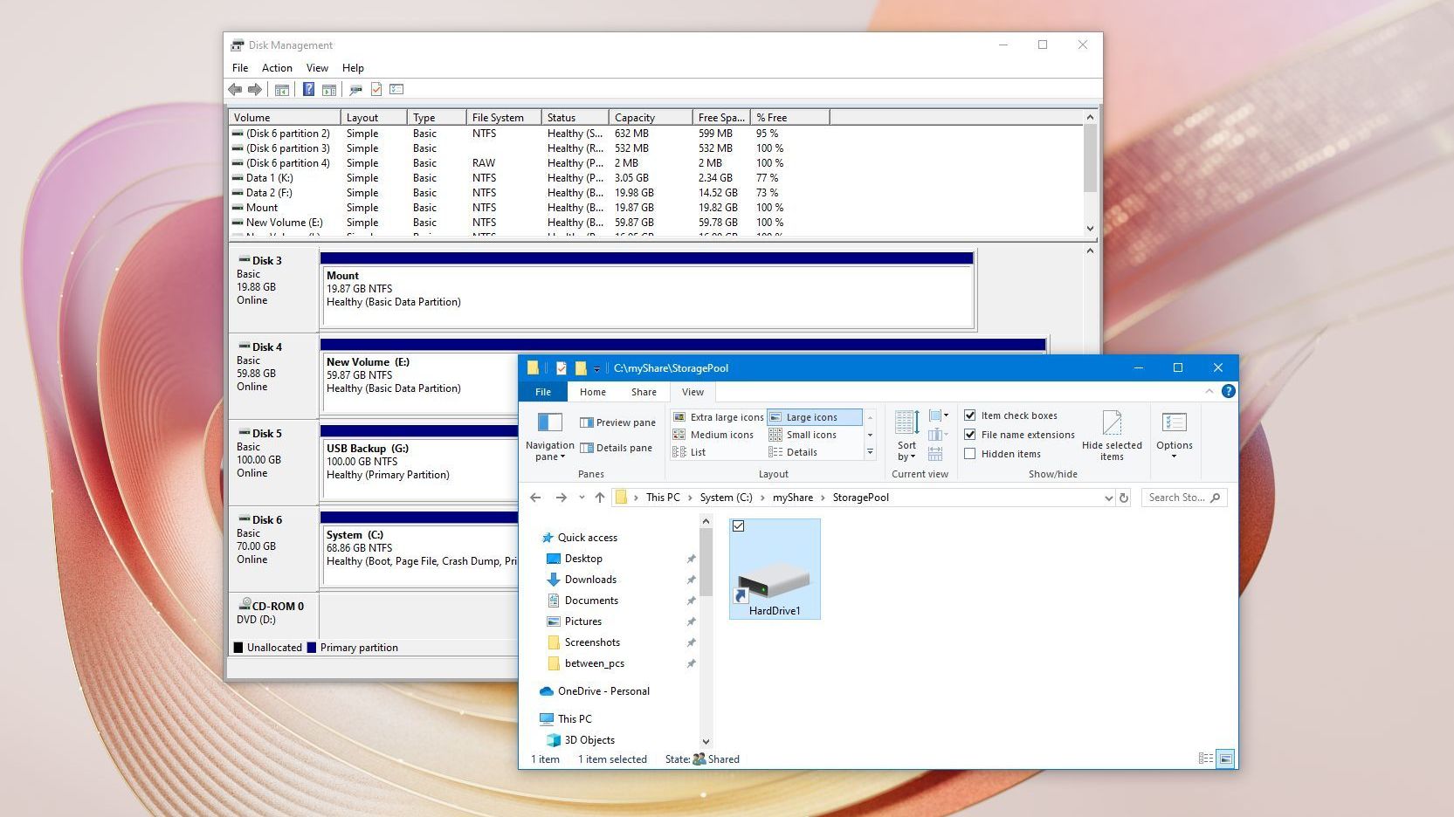Enable the Hidden items checkbox
The width and height of the screenshot is (1454, 817).
969,454
